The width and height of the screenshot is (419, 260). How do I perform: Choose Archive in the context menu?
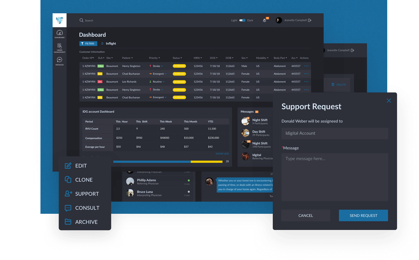click(x=86, y=222)
